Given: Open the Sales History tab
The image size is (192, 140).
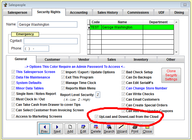Looking at the screenshot, I should pyautogui.click(x=107, y=12).
